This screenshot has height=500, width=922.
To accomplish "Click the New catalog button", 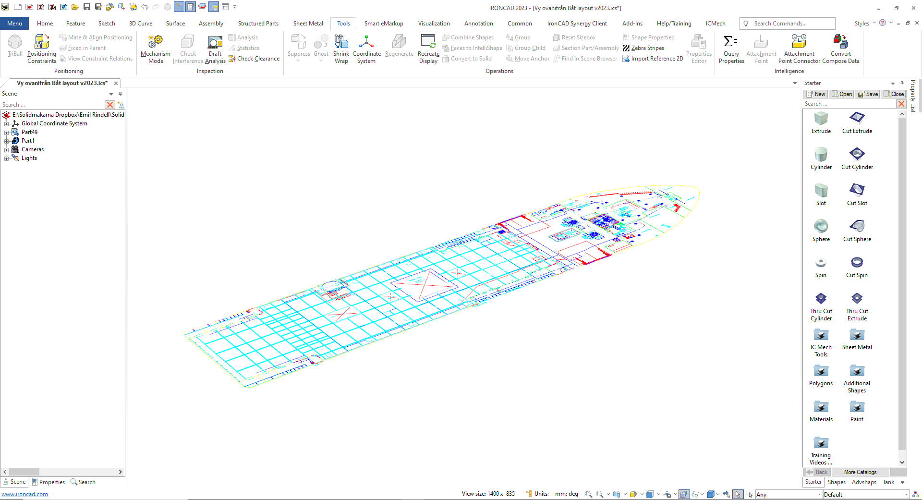I will pyautogui.click(x=816, y=94).
